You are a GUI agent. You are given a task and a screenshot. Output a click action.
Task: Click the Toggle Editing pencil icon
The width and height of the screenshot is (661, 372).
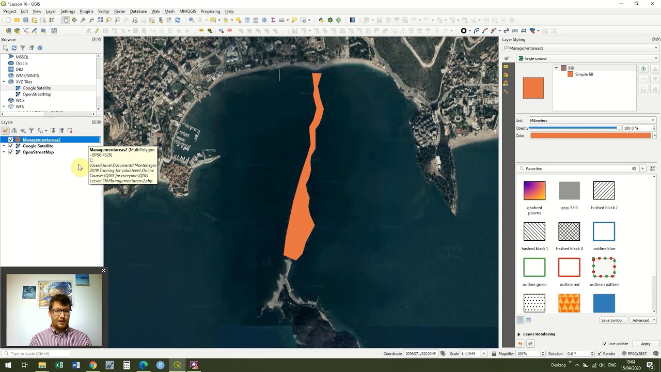pos(97,30)
